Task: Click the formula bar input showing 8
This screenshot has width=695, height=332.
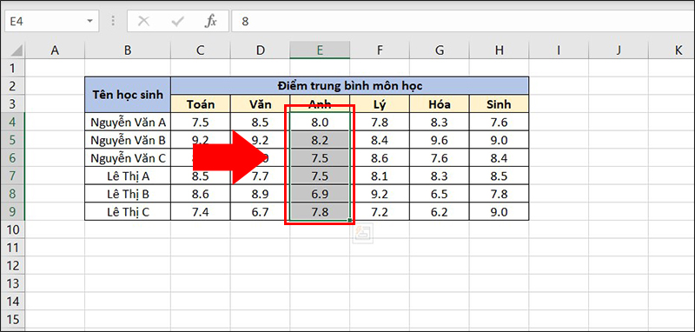Action: pos(461,21)
